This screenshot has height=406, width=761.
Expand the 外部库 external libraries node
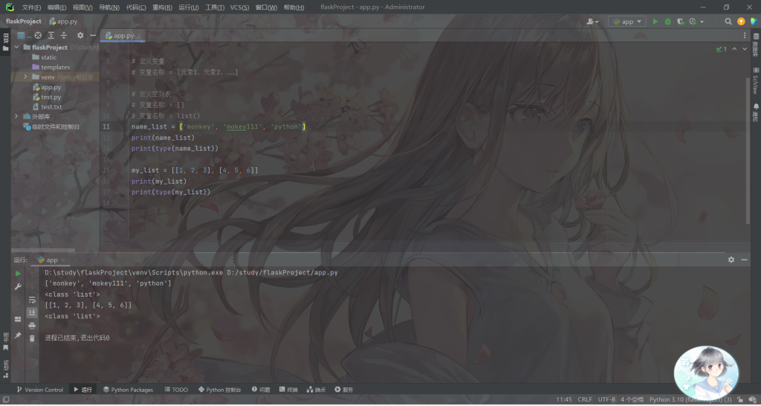[16, 116]
